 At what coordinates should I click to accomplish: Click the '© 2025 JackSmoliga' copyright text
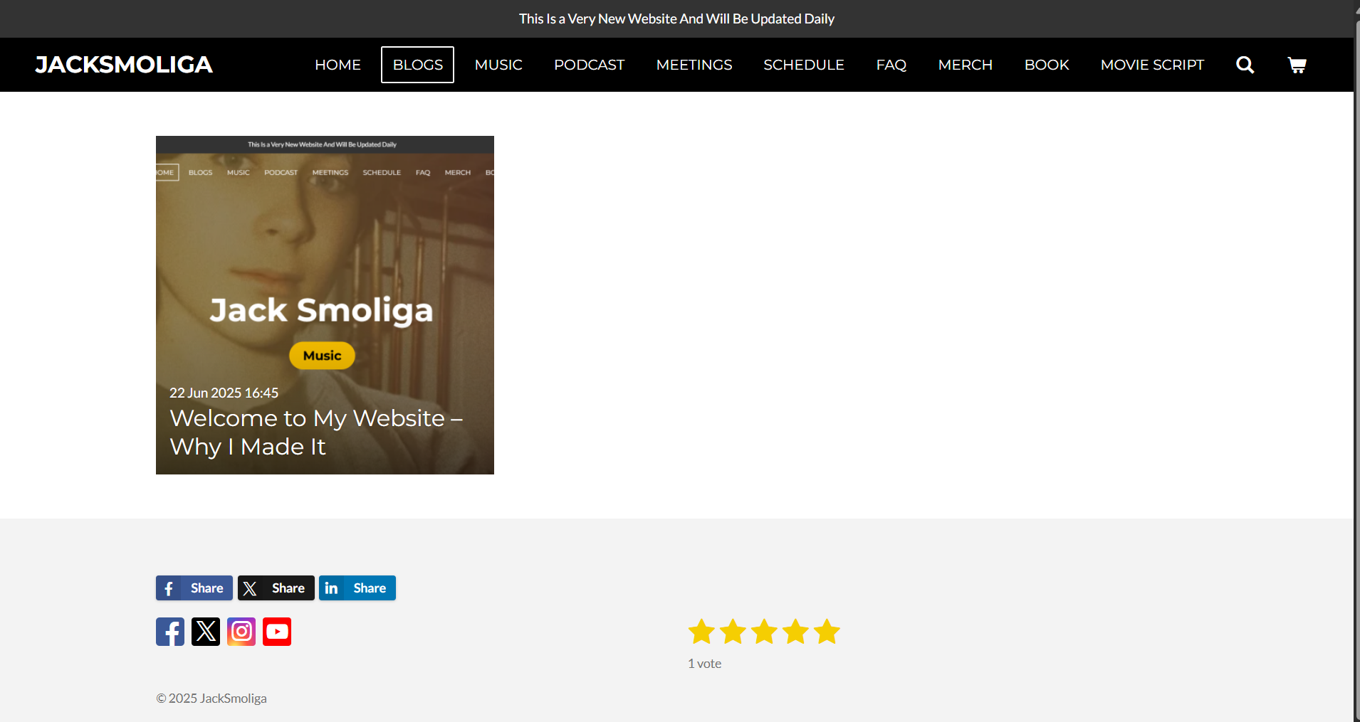211,699
